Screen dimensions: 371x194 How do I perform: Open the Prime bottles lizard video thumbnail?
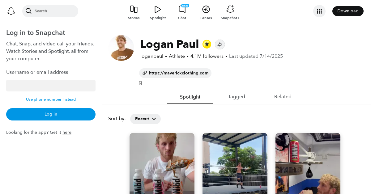(162, 163)
